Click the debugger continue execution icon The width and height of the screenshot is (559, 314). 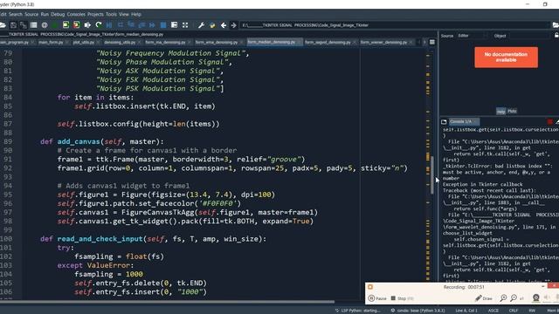152,25
